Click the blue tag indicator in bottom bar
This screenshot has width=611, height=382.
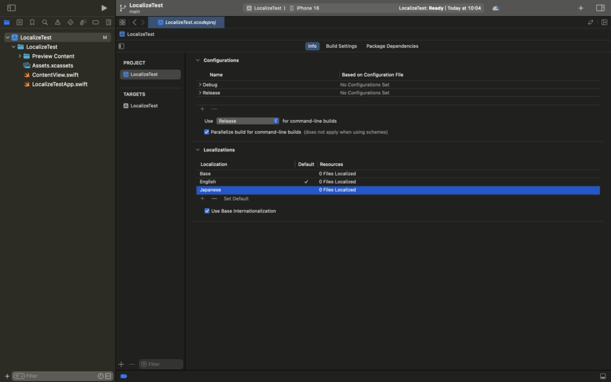click(x=124, y=376)
